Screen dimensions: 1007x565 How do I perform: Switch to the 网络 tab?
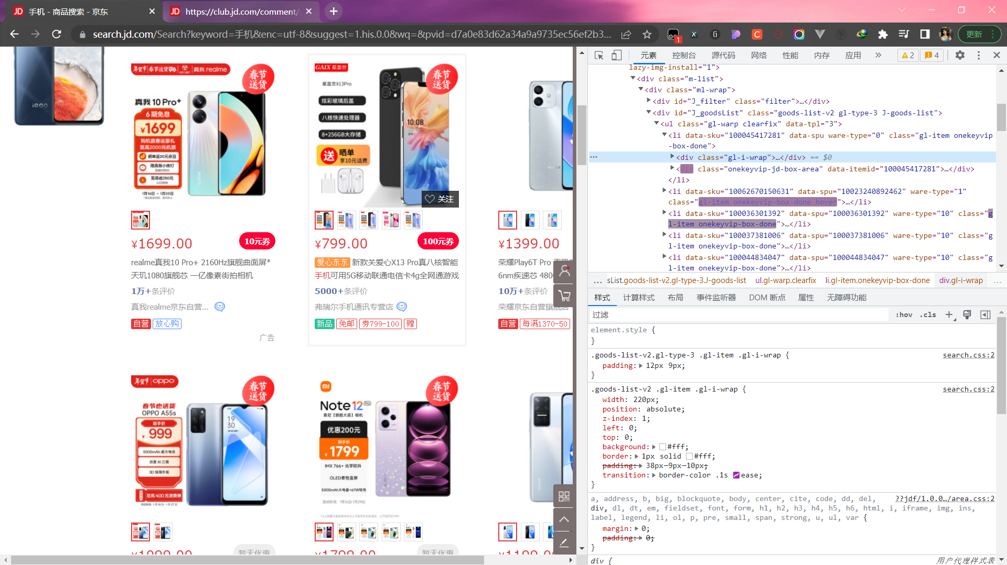point(758,55)
